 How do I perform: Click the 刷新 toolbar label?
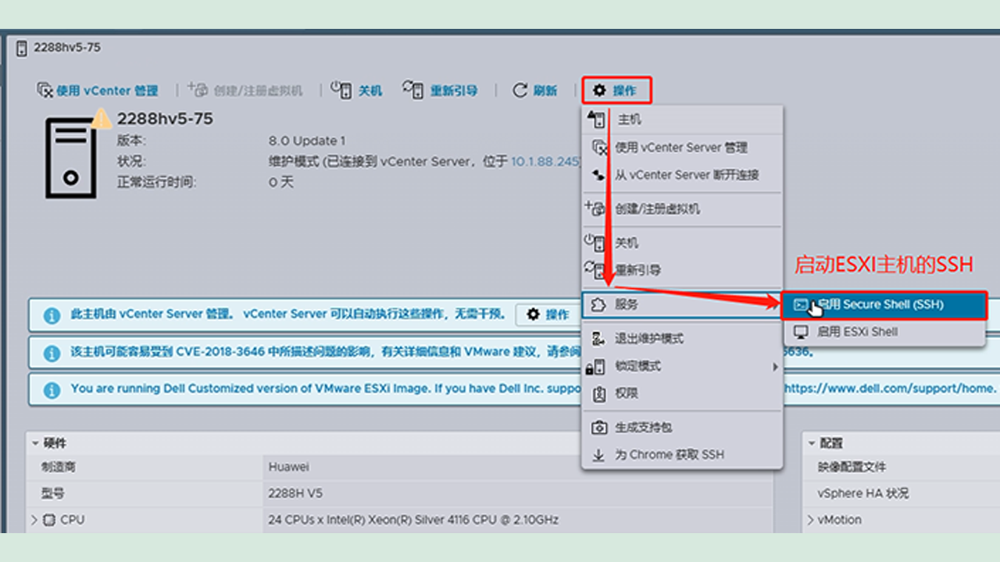pyautogui.click(x=545, y=91)
